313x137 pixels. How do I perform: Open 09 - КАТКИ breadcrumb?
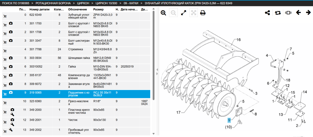click(131, 3)
